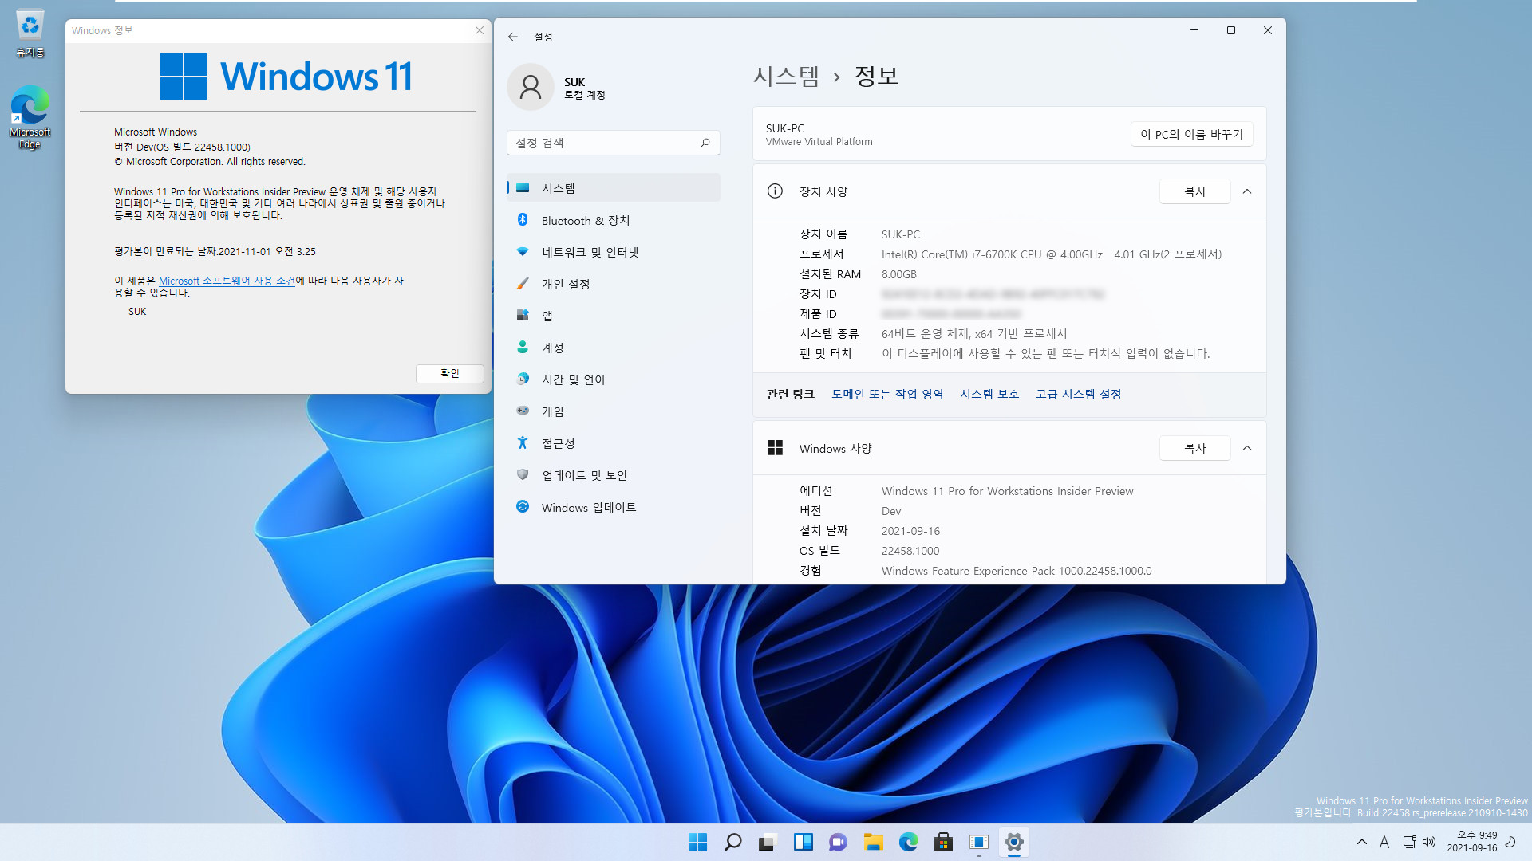
Task: Select 시스템 in settings sidebar
Action: tap(613, 188)
